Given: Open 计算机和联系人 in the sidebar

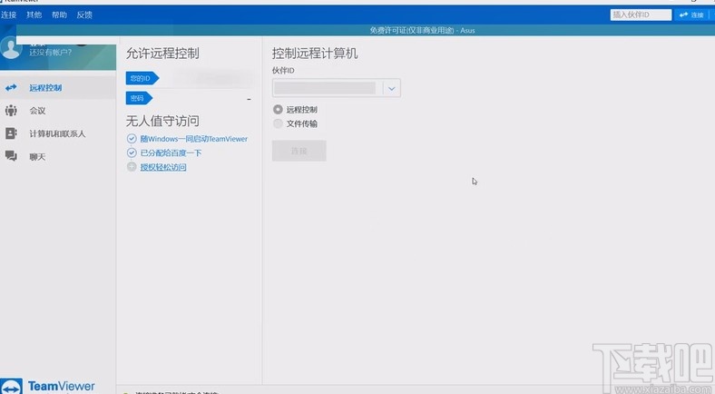Looking at the screenshot, I should click(x=58, y=133).
